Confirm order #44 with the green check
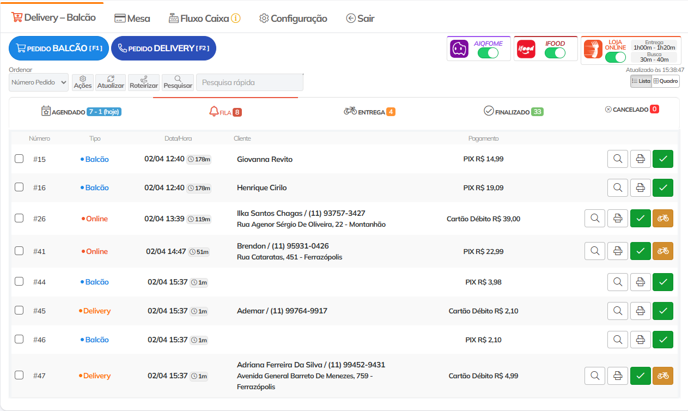 pos(663,282)
